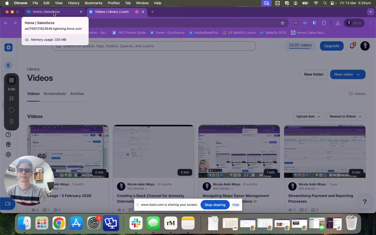This screenshot has width=376, height=235.
Task: Open the Notes app in dock
Action: [188, 223]
